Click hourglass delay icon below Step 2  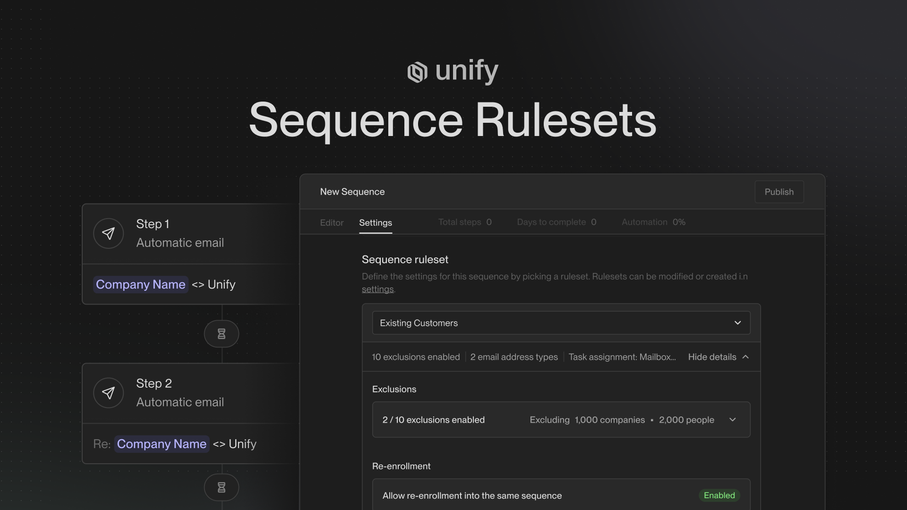pyautogui.click(x=221, y=487)
